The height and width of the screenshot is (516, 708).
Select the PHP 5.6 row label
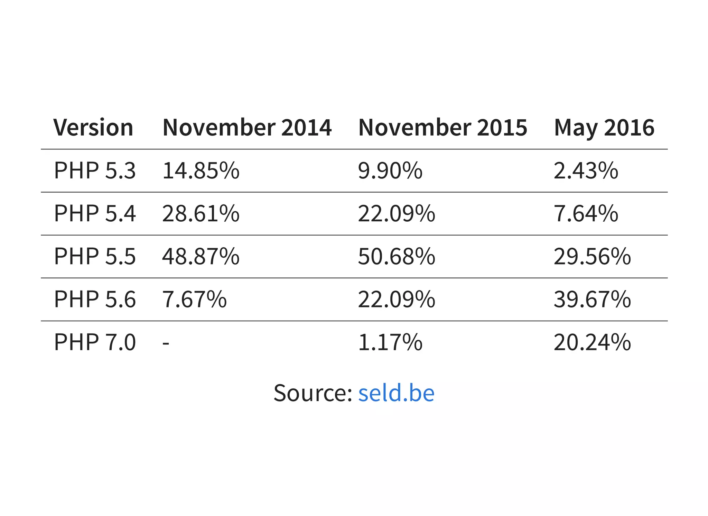[x=95, y=299]
